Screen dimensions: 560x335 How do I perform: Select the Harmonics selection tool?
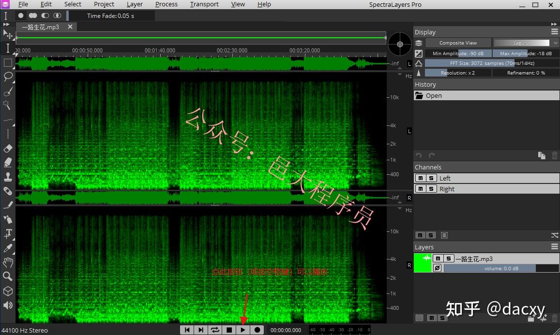tap(7, 134)
